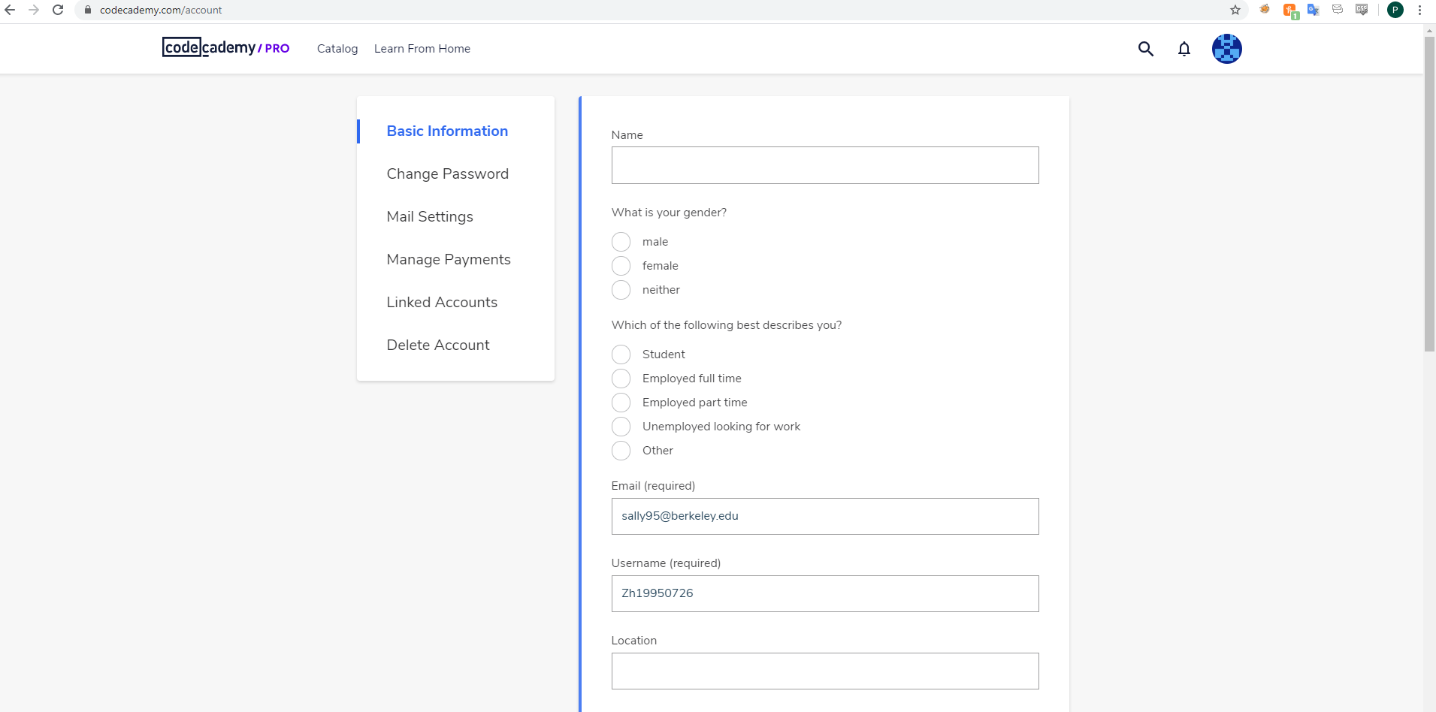The height and width of the screenshot is (712, 1436).
Task: Click the browser forward arrow
Action: coord(34,10)
